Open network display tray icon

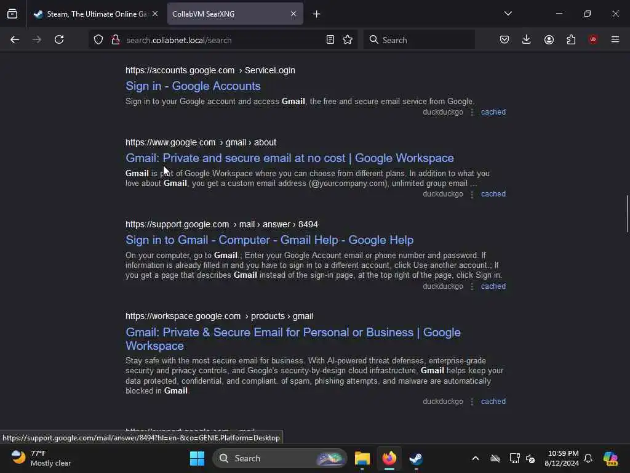[514, 458]
